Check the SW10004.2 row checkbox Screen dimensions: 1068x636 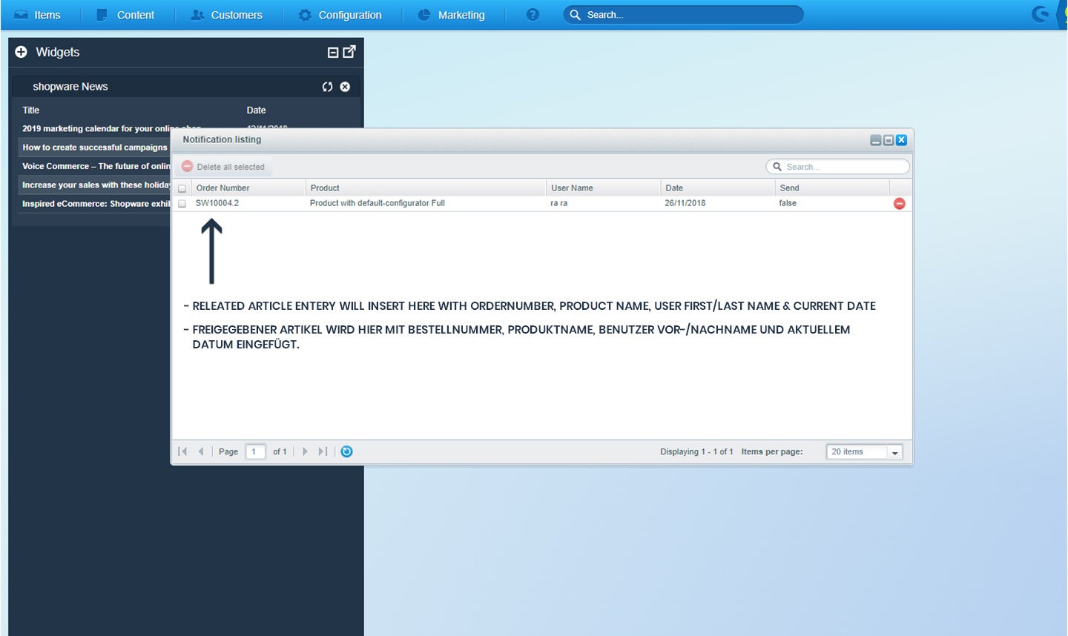coord(182,204)
